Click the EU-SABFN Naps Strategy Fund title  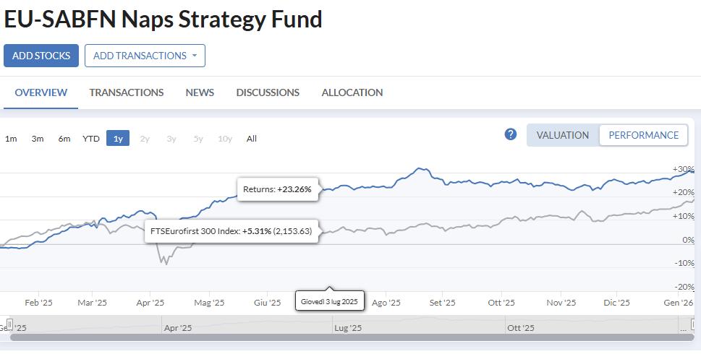163,20
